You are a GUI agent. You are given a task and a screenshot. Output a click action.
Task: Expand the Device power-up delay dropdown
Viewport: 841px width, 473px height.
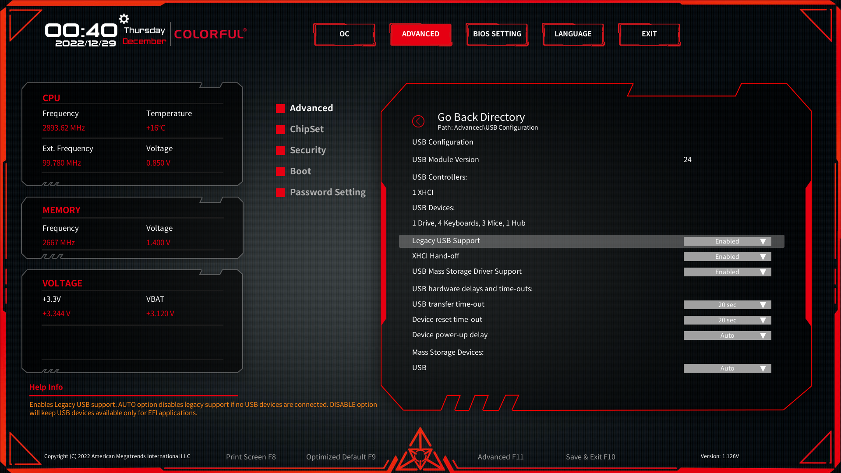[727, 335]
